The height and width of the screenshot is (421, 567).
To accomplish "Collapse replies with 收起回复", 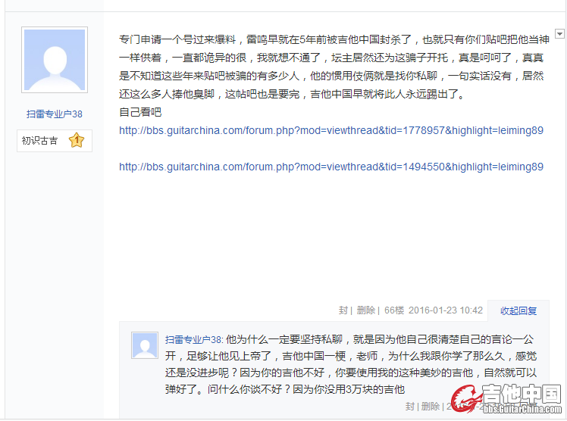I will point(518,310).
